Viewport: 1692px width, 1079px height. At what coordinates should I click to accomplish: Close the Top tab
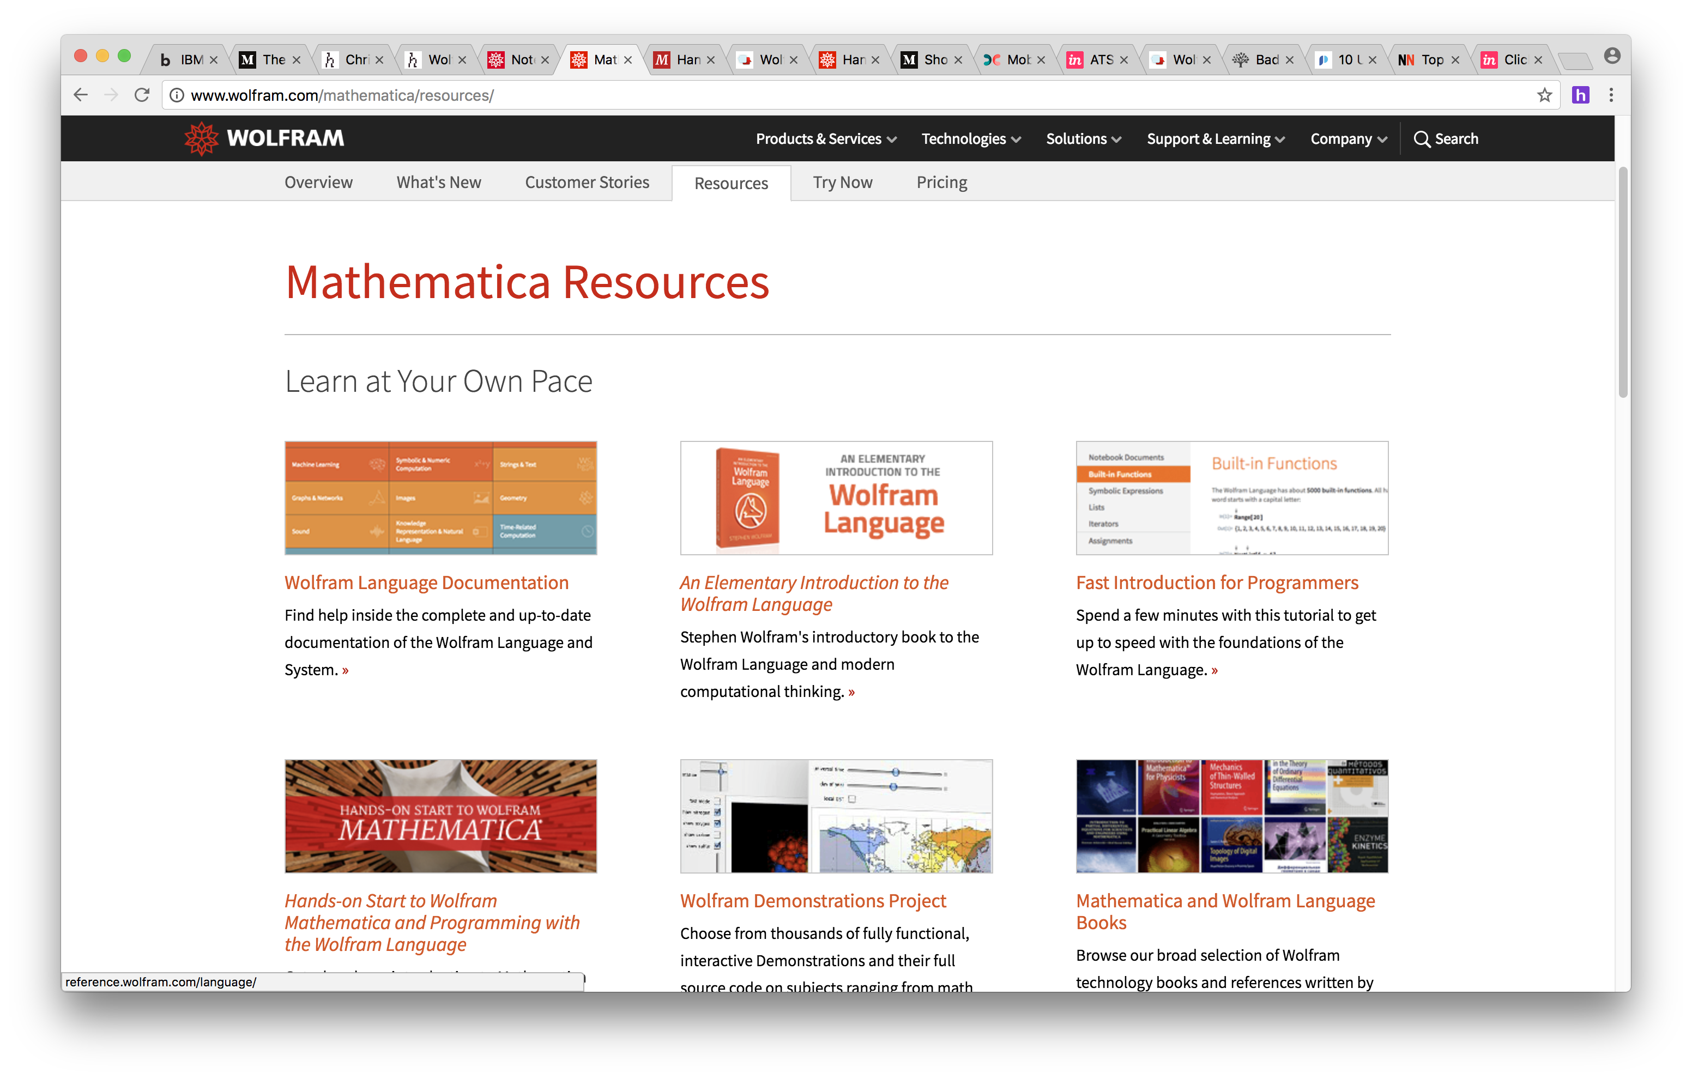(x=1455, y=60)
